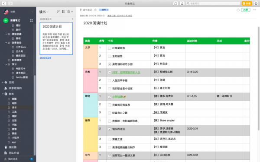260x162 pixels.
Task: Open the grid shortcuts icon beside 新建笔记
Action: click(x=31, y=20)
